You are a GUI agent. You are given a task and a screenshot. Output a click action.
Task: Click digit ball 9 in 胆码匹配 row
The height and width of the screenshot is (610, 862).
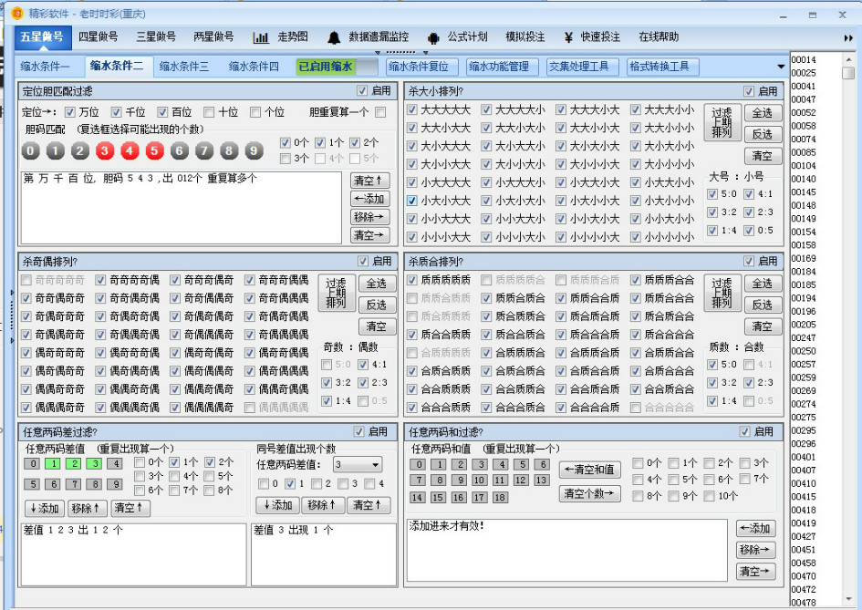coord(252,150)
